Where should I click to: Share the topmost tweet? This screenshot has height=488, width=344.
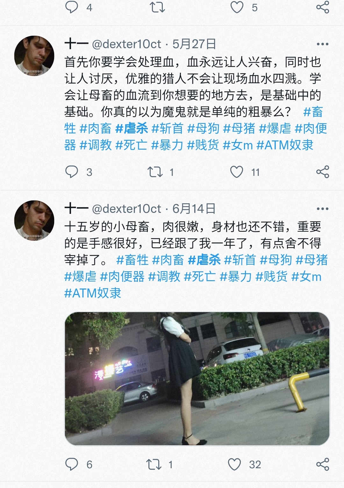click(x=322, y=7)
